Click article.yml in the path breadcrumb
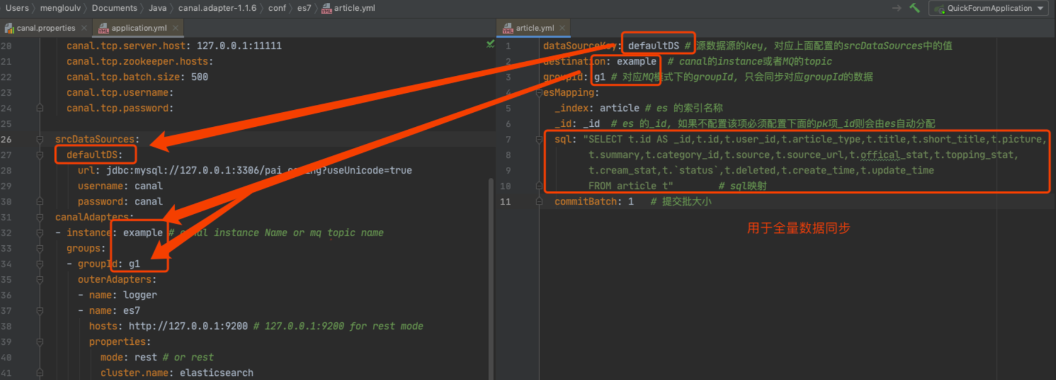Image resolution: width=1056 pixels, height=380 pixels. (x=348, y=8)
